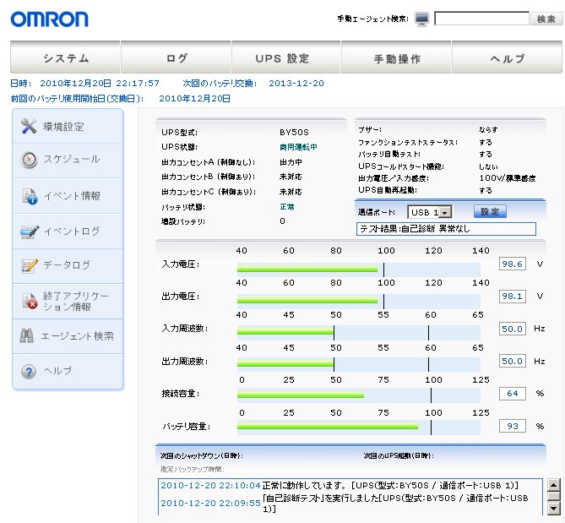Open データログ pencil icon

pos(29,265)
